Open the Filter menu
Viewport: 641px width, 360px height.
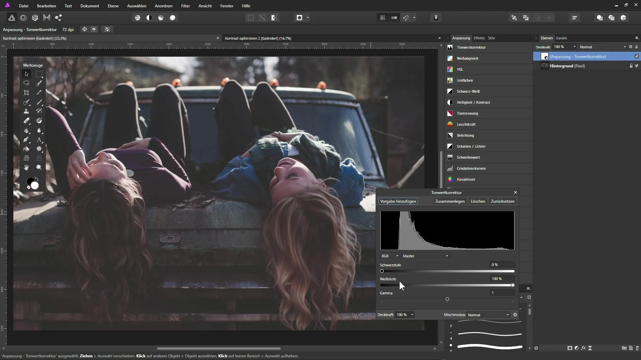click(186, 6)
